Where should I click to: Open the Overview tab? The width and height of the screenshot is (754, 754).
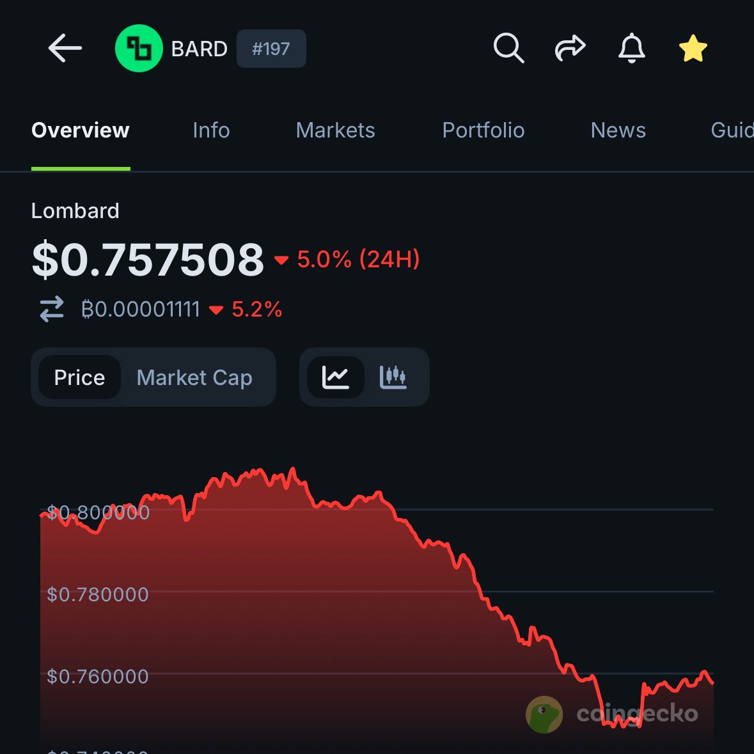(81, 130)
